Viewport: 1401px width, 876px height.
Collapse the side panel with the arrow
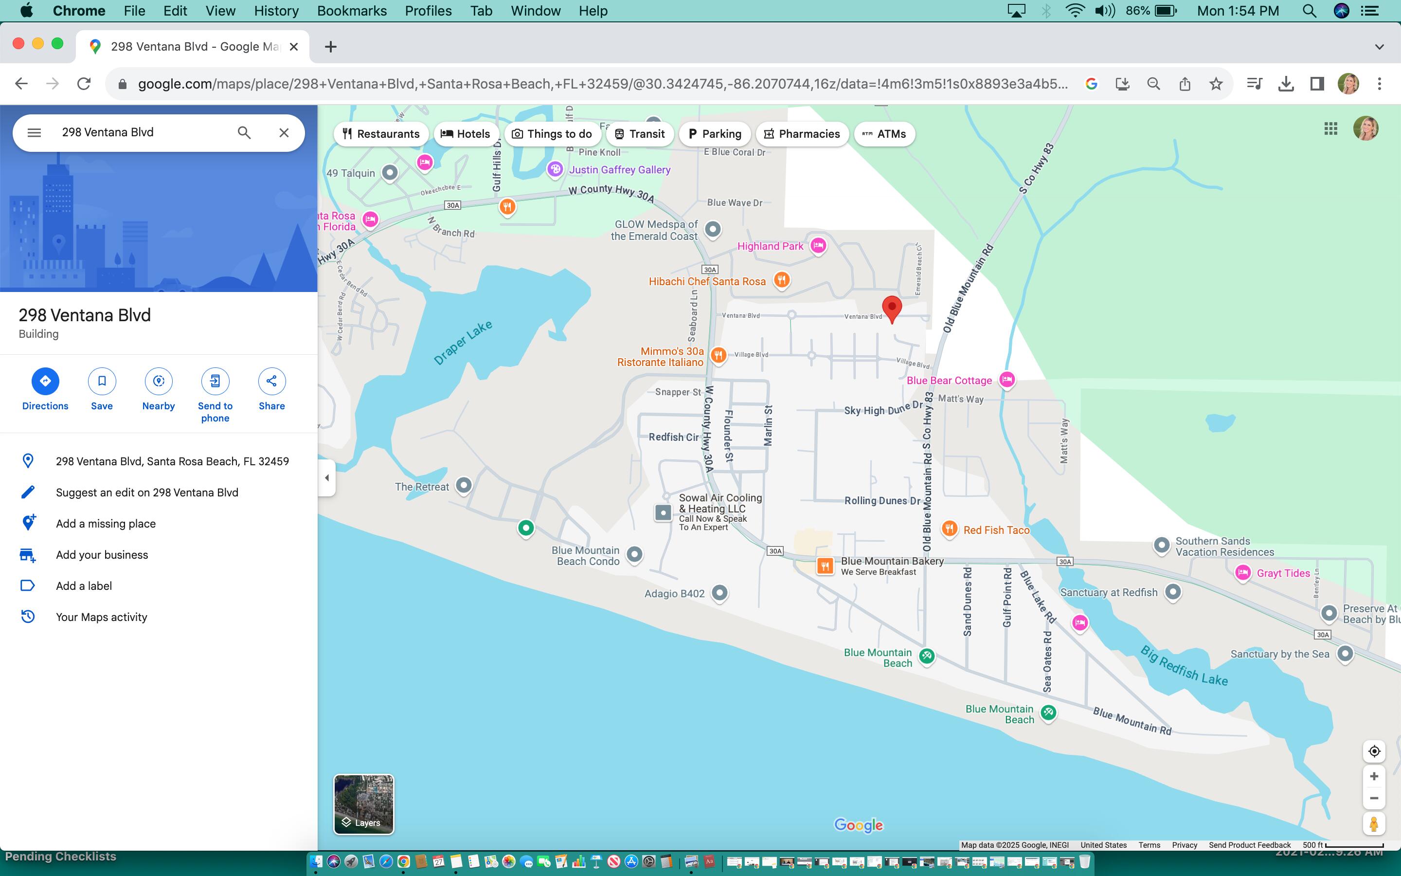coord(326,478)
